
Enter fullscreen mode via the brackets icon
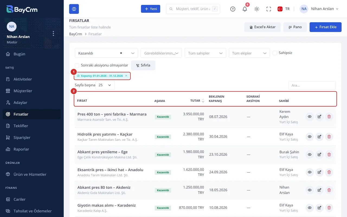coord(269,9)
